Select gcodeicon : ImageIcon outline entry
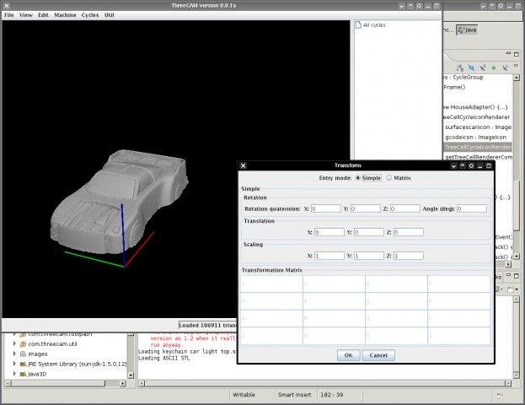 (x=475, y=138)
